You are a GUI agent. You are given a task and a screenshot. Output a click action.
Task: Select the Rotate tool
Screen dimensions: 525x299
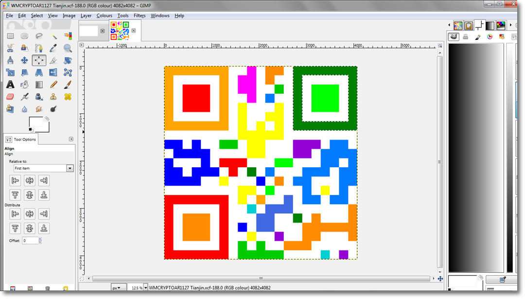click(68, 60)
